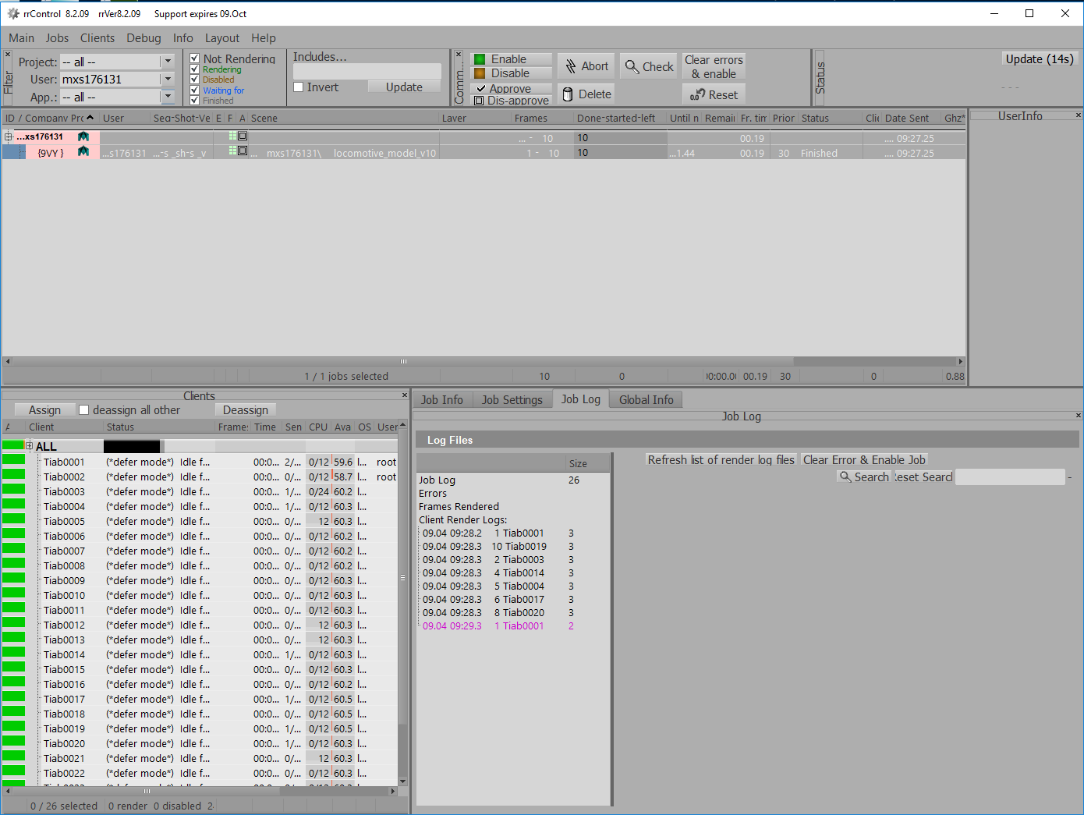Enable the Invert filter checkbox
This screenshot has width=1084, height=815.
click(298, 87)
